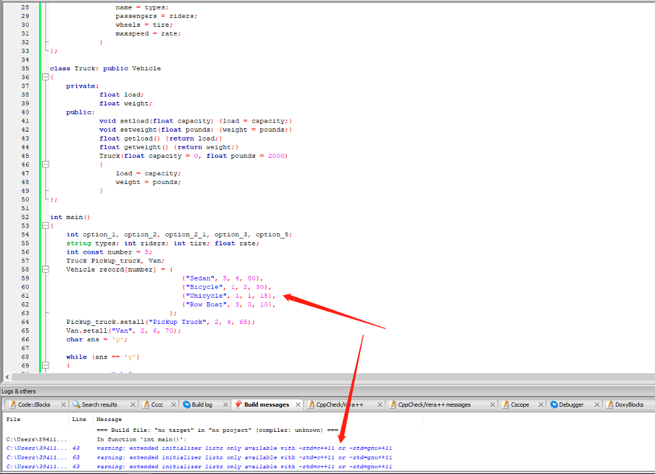The image size is (655, 474).
Task: Open the DoxyBlocks tab
Action: coord(629,404)
